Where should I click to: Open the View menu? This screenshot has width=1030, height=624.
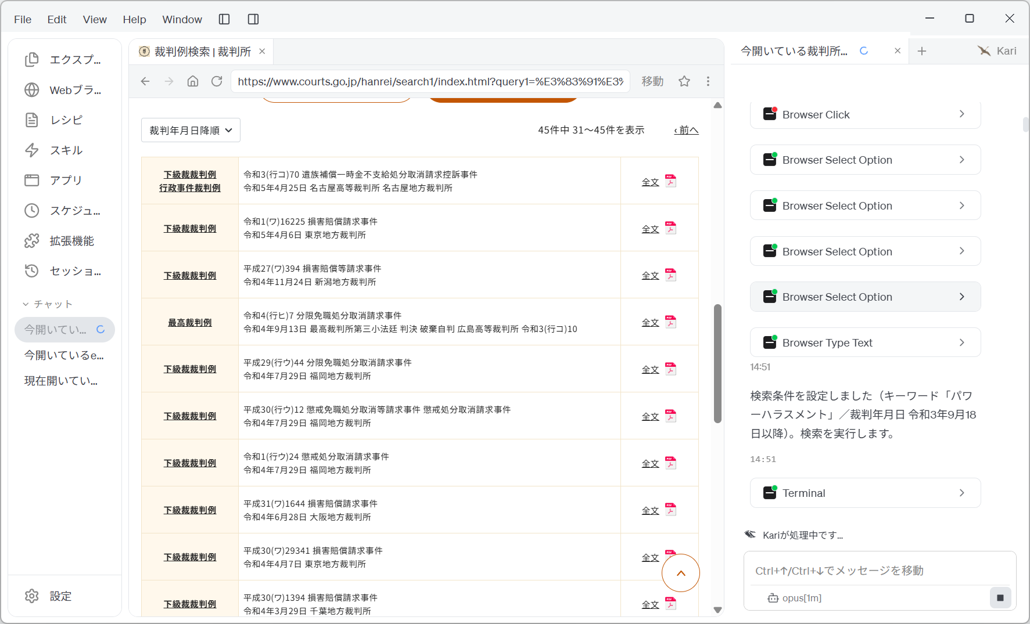click(x=95, y=19)
